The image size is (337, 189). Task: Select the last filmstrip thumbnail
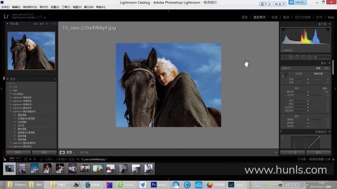pos(148,168)
